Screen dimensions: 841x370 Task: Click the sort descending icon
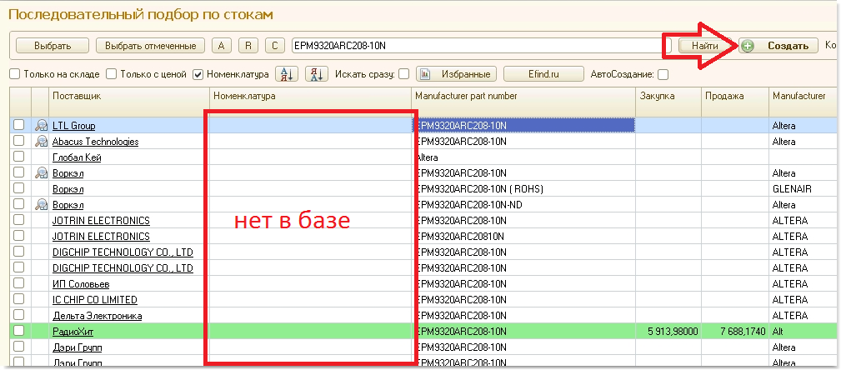pyautogui.click(x=317, y=74)
